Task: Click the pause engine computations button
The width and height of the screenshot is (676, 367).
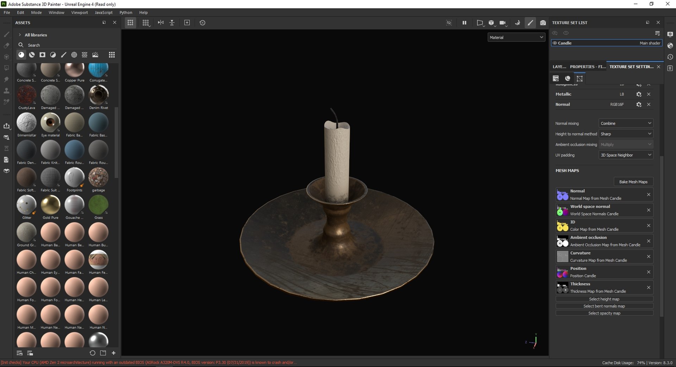Action: 464,23
